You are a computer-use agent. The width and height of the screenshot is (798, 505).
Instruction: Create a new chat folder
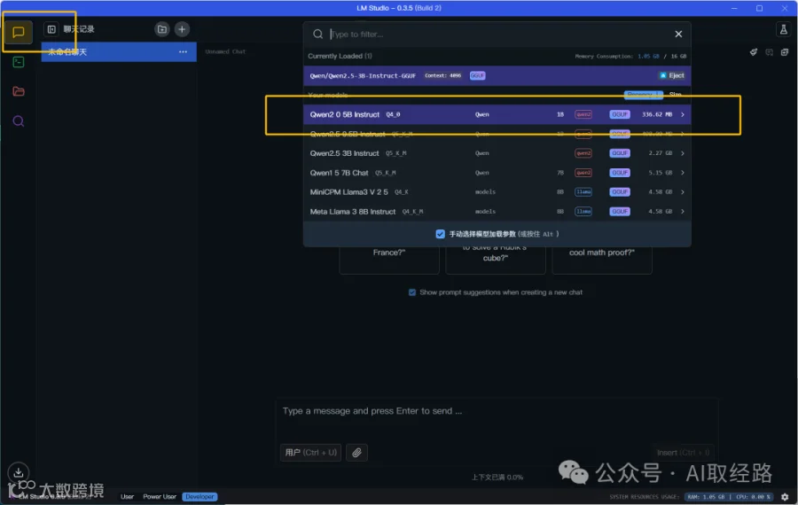tap(162, 29)
